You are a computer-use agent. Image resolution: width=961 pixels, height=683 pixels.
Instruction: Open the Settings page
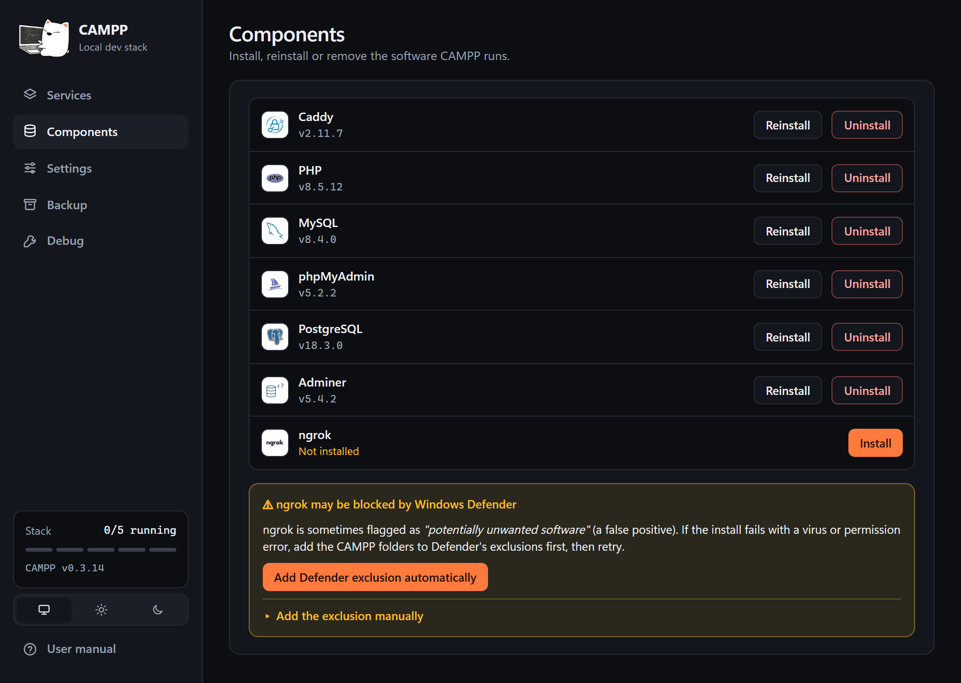click(x=101, y=168)
